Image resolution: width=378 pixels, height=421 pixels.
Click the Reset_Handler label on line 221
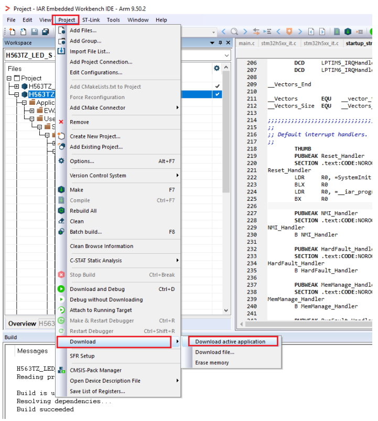click(x=289, y=170)
